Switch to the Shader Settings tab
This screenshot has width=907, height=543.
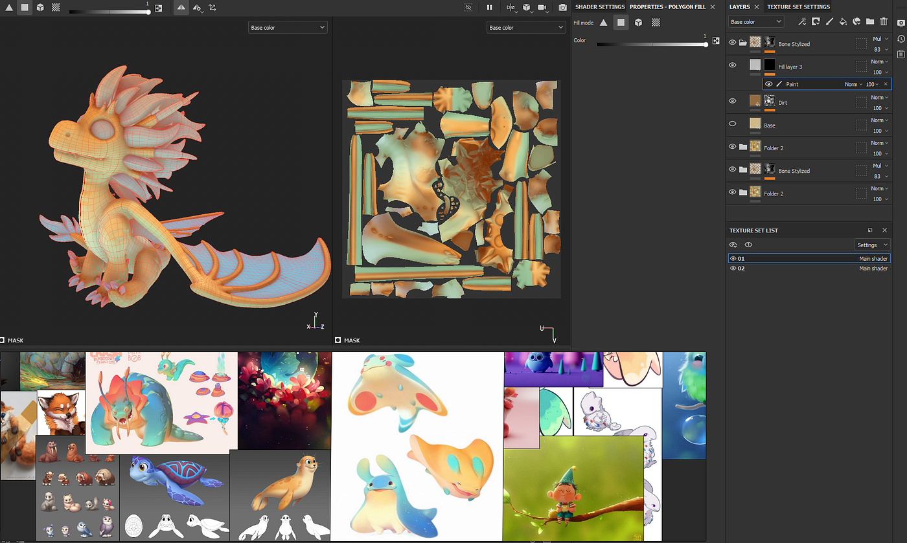[600, 6]
